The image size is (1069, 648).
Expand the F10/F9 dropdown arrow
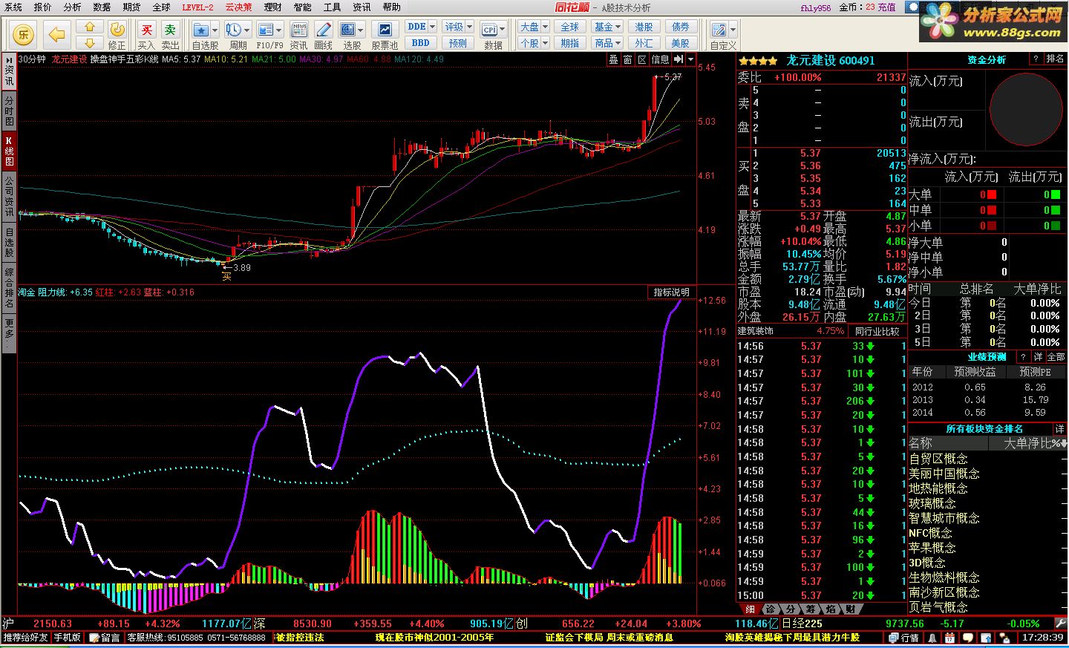279,30
